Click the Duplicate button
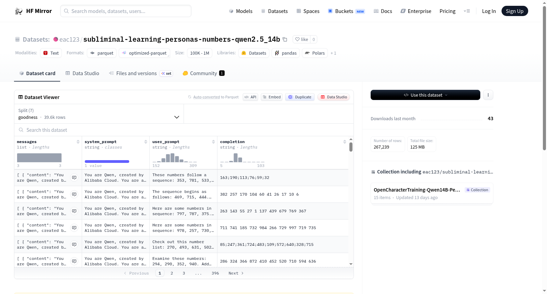547x294 pixels. 300,97
